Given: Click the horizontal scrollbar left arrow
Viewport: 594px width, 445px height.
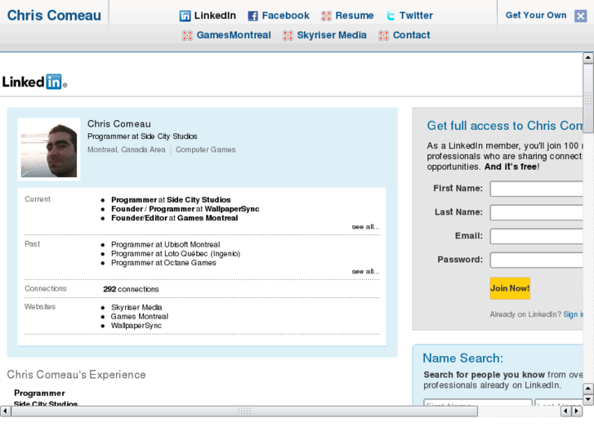Looking at the screenshot, I should (x=5, y=411).
